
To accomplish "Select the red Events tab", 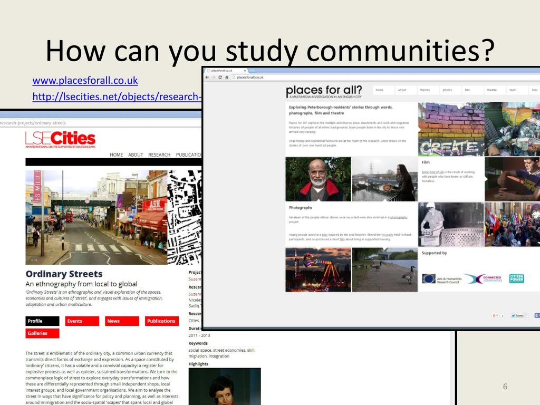I will click(x=82, y=321).
